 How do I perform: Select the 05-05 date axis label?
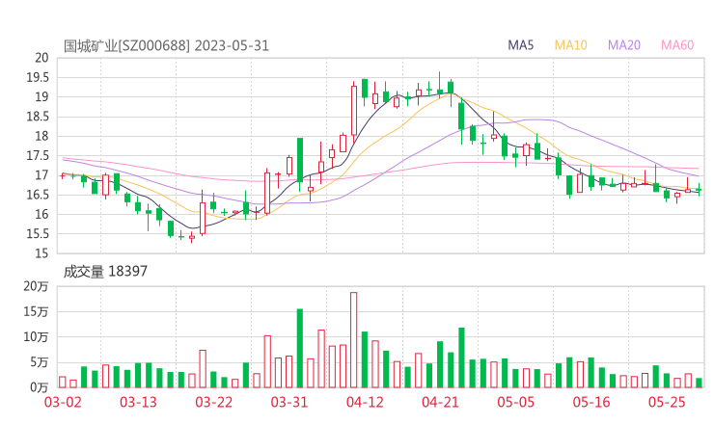pos(515,402)
